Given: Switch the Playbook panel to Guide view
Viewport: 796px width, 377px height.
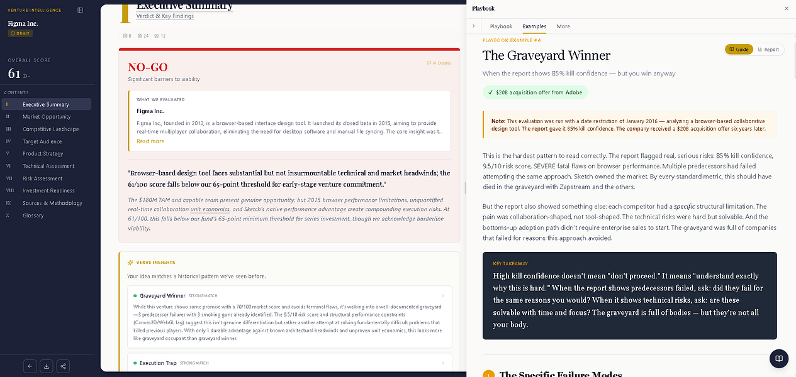Looking at the screenshot, I should coord(739,49).
